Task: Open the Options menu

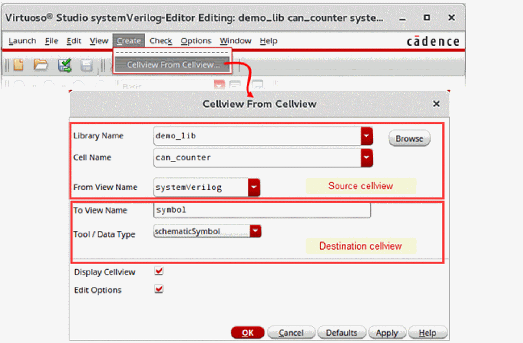Action: tap(196, 41)
